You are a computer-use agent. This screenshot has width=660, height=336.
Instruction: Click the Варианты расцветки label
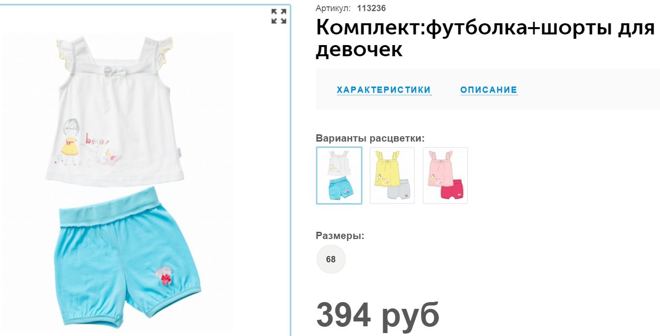[x=370, y=138]
